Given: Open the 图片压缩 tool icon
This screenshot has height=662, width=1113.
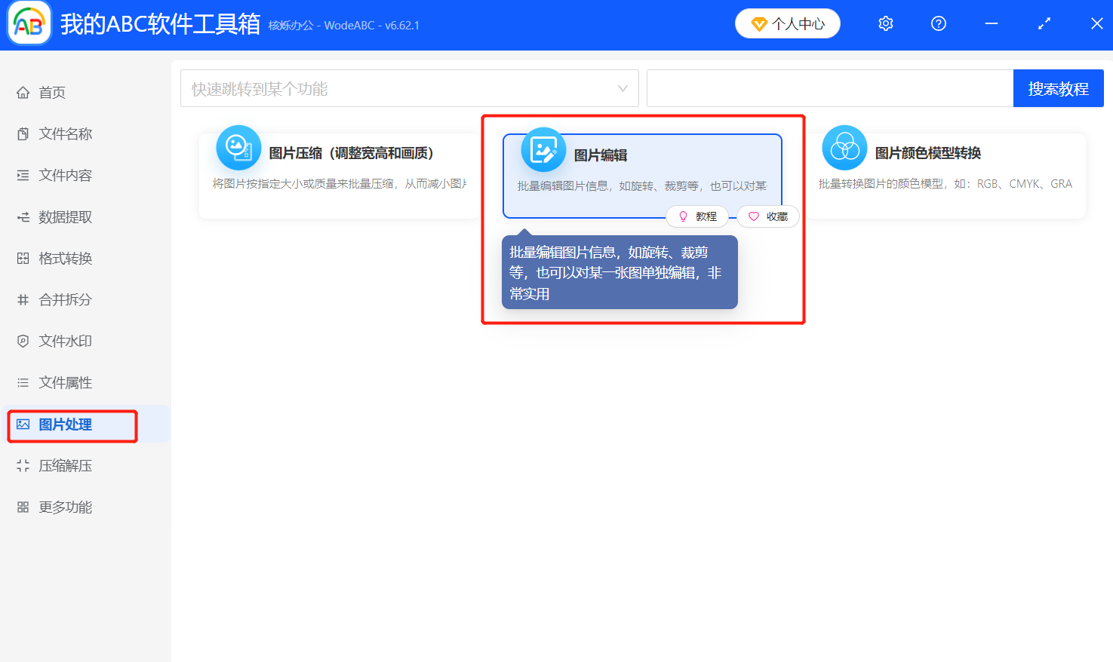Looking at the screenshot, I should (238, 148).
